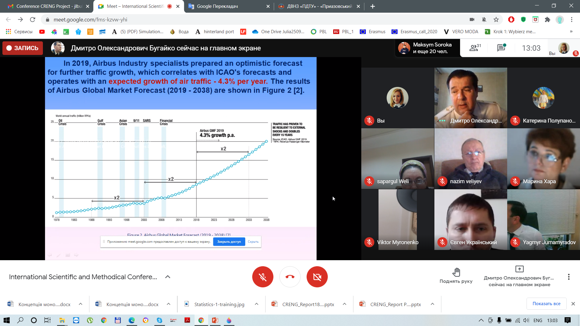Open the Statistics-1-training.jpg download
This screenshot has width=580, height=326.
pyautogui.click(x=219, y=304)
